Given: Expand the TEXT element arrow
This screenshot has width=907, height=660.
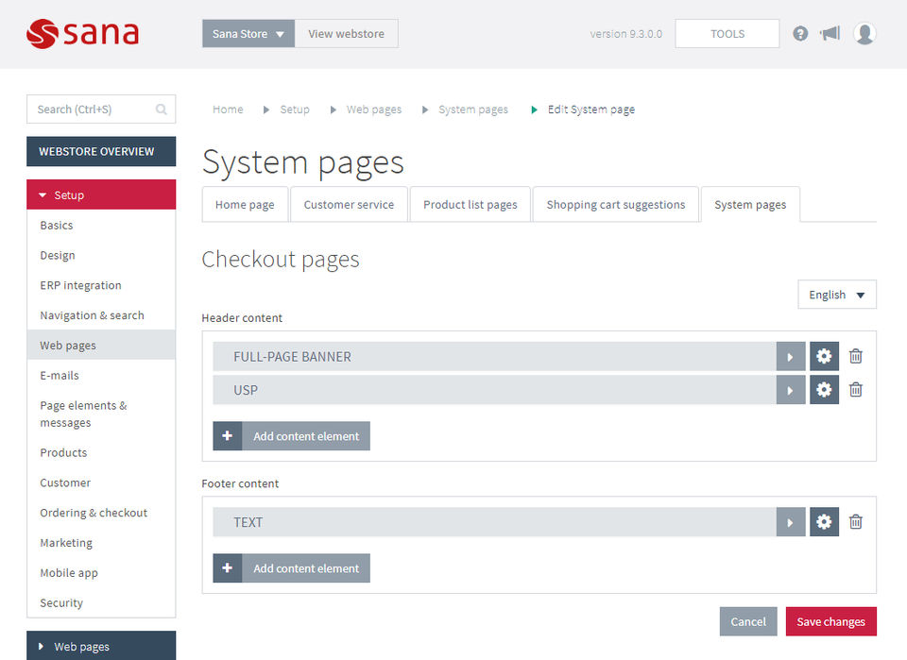Looking at the screenshot, I should [791, 522].
